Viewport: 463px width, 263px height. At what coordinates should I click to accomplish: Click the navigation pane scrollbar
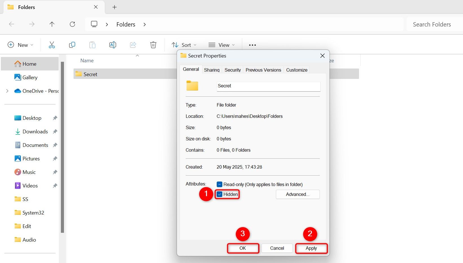tap(62, 147)
